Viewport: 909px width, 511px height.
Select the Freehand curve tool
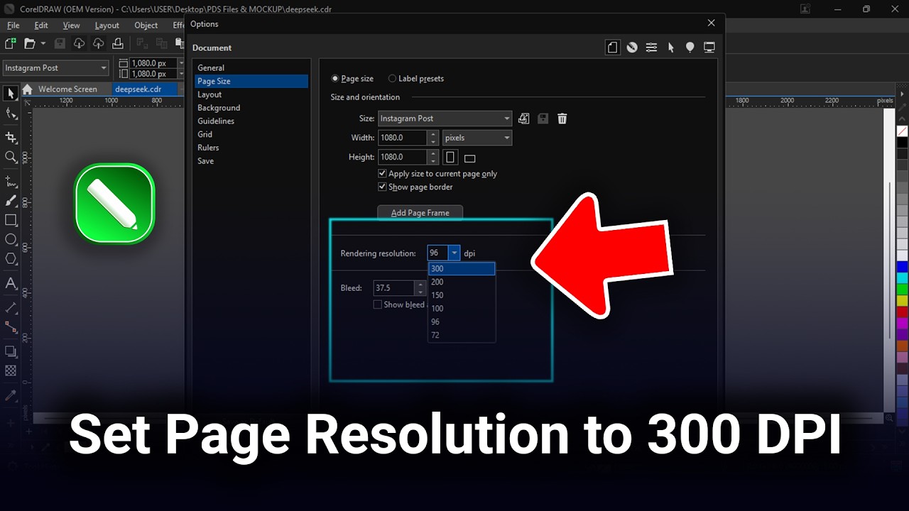click(x=11, y=182)
